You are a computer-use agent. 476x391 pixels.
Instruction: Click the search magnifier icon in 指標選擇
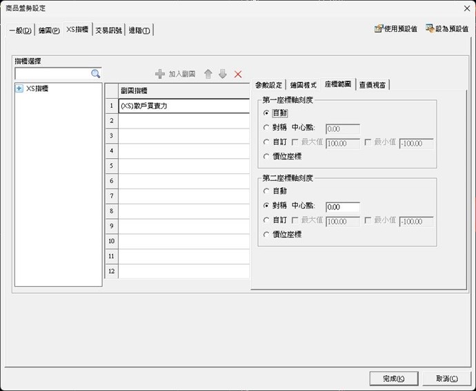click(x=96, y=73)
